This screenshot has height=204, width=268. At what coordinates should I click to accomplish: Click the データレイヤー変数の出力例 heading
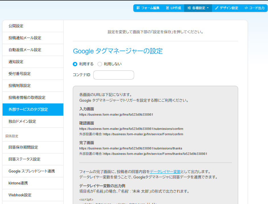[x=102, y=186]
